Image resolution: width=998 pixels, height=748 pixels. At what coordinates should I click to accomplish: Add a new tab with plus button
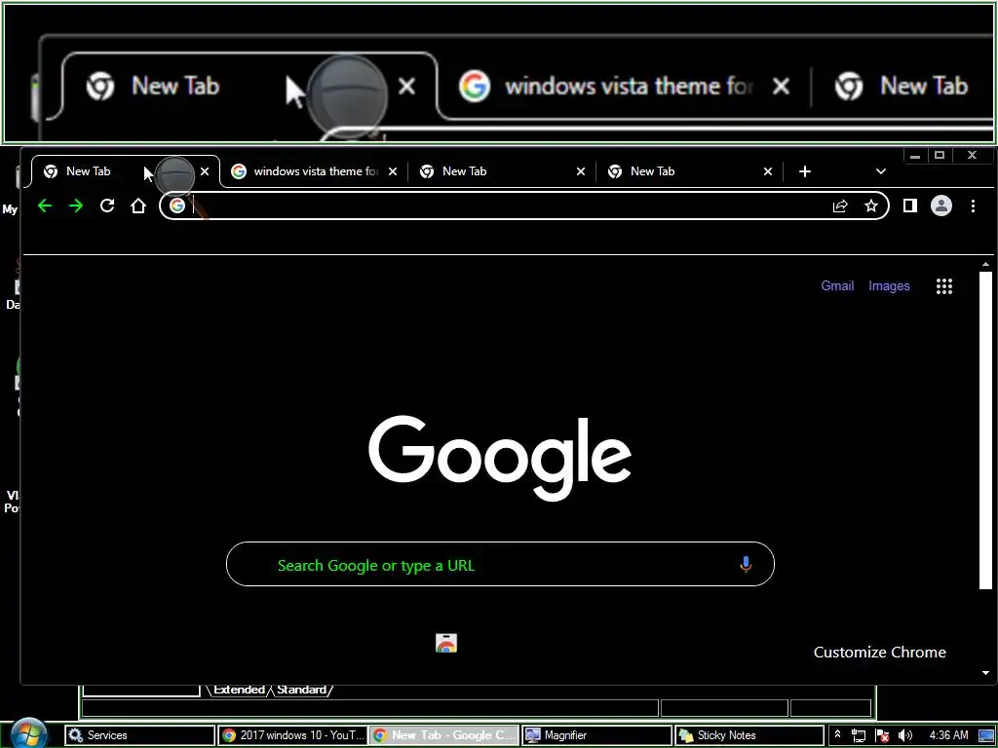coord(804,171)
